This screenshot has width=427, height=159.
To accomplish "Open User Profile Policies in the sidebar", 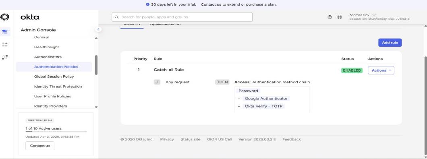I will pos(52,96).
